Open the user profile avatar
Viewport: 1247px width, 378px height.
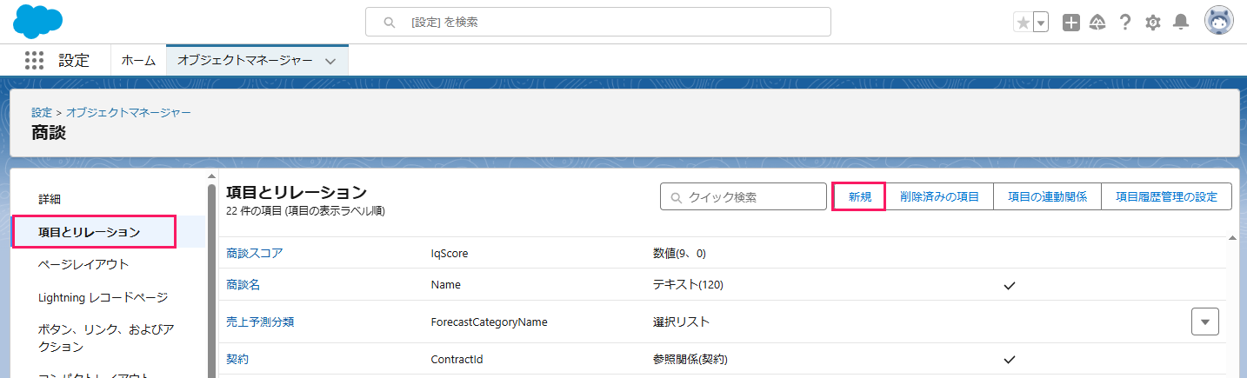1218,22
